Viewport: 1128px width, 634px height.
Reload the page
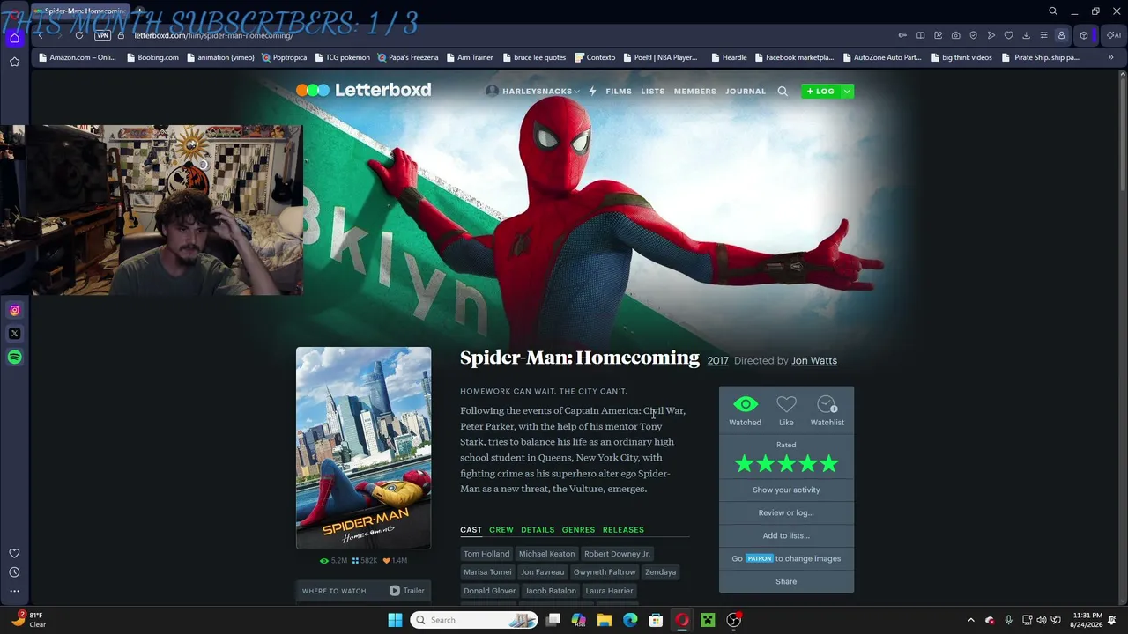click(x=79, y=35)
